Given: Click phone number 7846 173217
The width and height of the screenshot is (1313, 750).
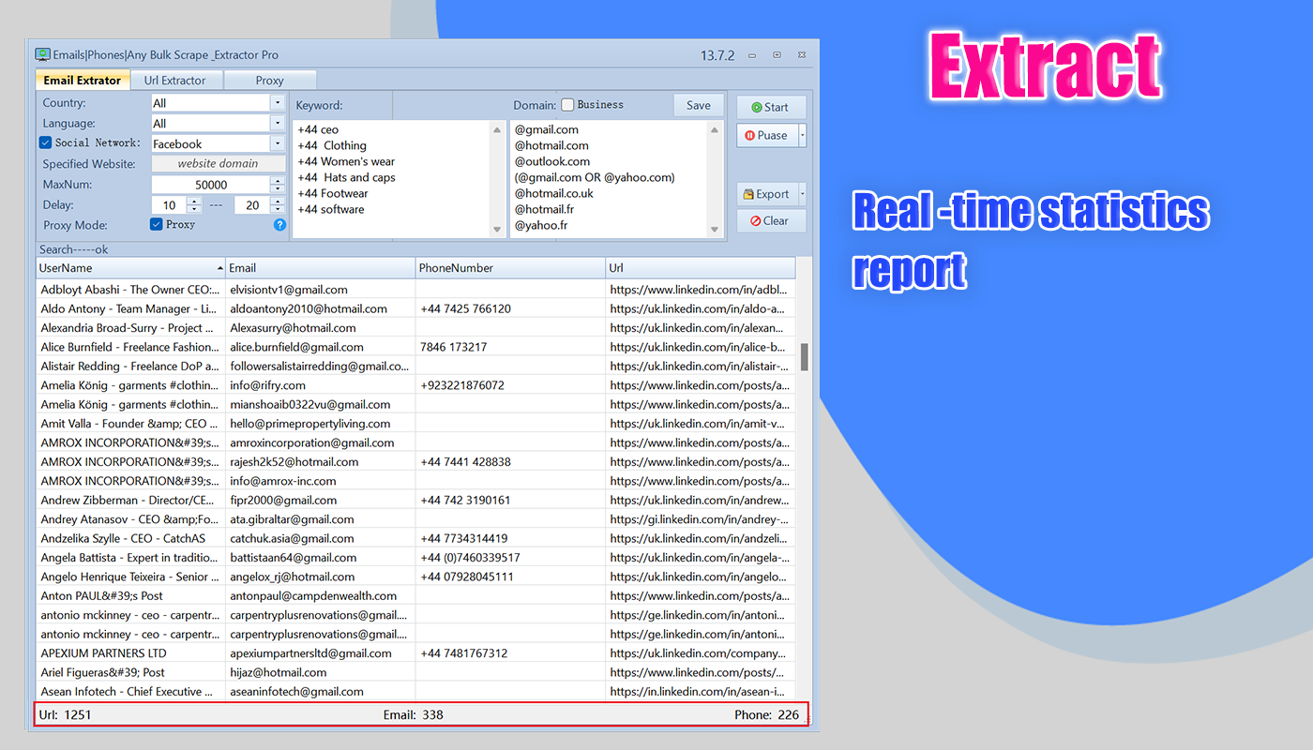Looking at the screenshot, I should click(x=454, y=347).
